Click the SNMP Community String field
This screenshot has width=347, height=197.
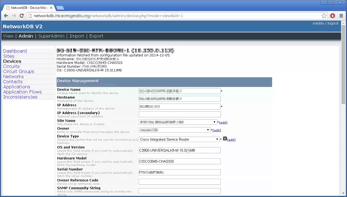coord(179,191)
